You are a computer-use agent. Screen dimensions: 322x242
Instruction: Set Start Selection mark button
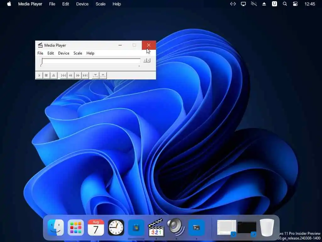[x=95, y=76]
